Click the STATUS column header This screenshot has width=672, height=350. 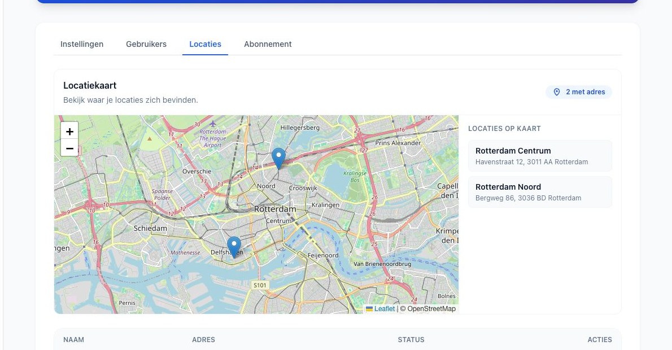click(x=411, y=340)
